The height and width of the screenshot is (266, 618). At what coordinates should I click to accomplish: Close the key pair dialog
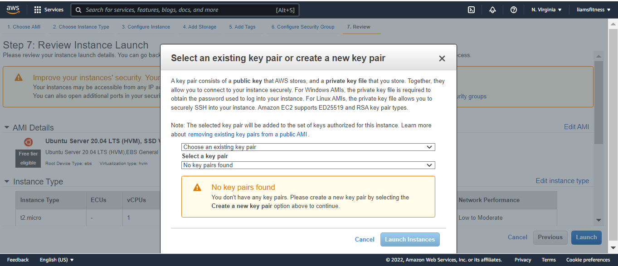[442, 58]
